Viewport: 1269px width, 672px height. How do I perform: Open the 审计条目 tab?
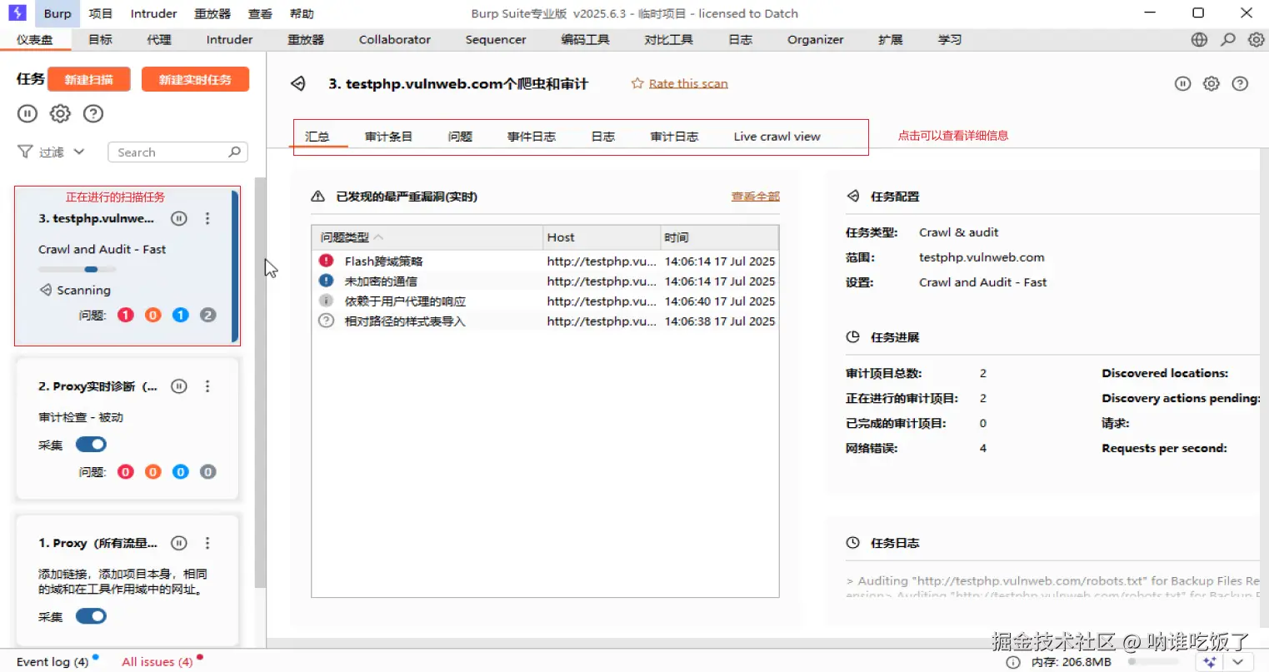pyautogui.click(x=388, y=137)
